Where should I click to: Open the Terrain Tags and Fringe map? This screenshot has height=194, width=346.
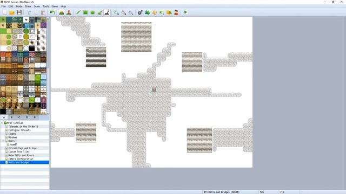23,148
